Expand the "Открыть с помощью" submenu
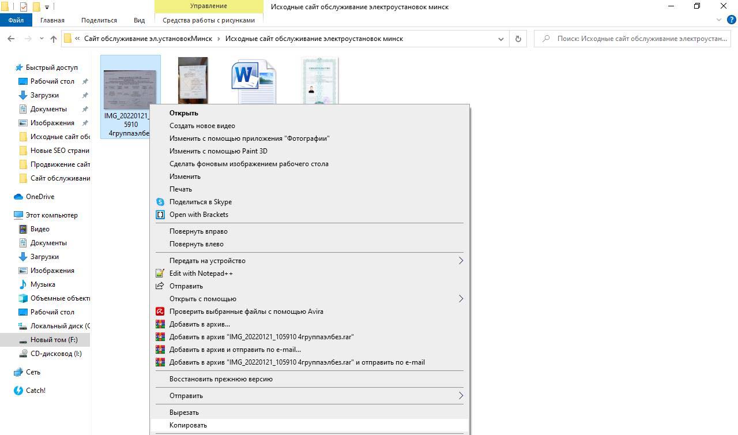This screenshot has height=435, width=738. click(x=460, y=299)
